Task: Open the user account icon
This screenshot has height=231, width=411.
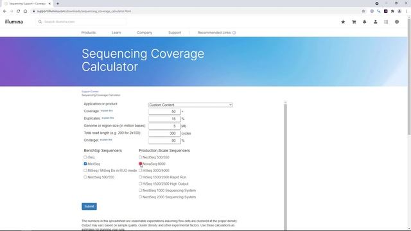Action: (375, 22)
